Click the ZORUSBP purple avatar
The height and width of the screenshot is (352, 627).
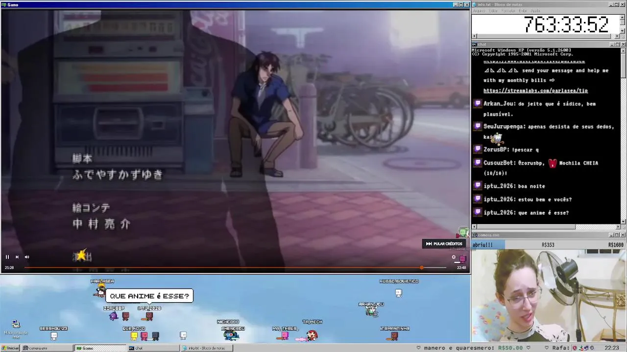click(114, 316)
